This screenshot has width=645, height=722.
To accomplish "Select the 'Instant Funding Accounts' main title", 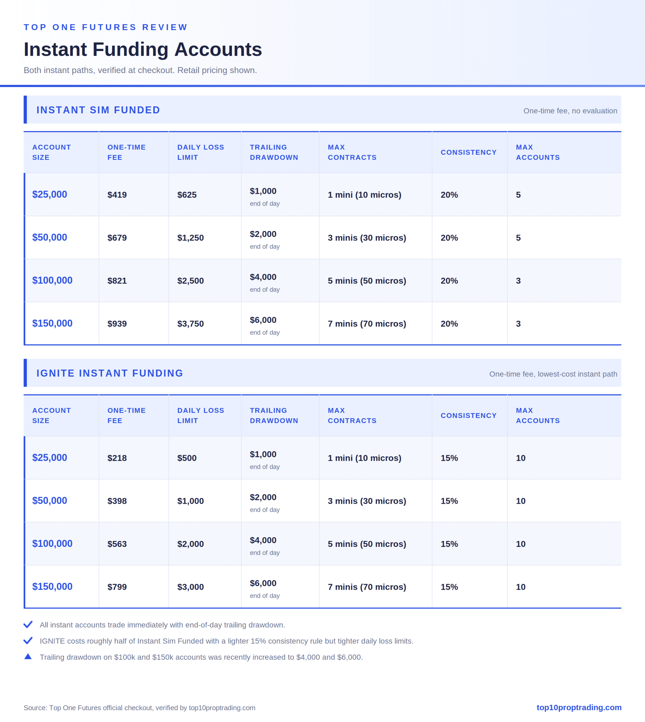I will pyautogui.click(x=143, y=49).
